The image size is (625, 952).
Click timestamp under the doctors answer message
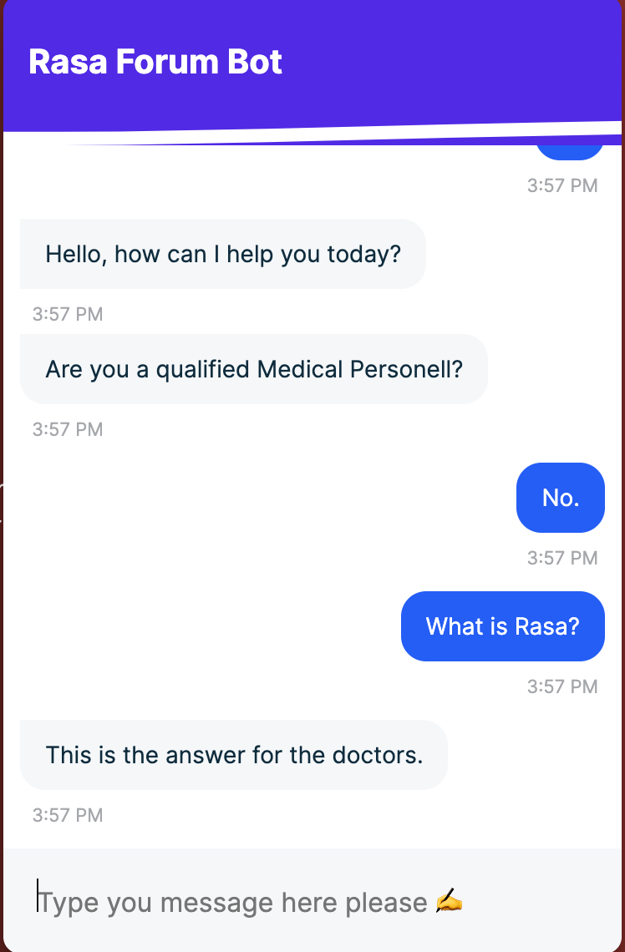tap(68, 815)
